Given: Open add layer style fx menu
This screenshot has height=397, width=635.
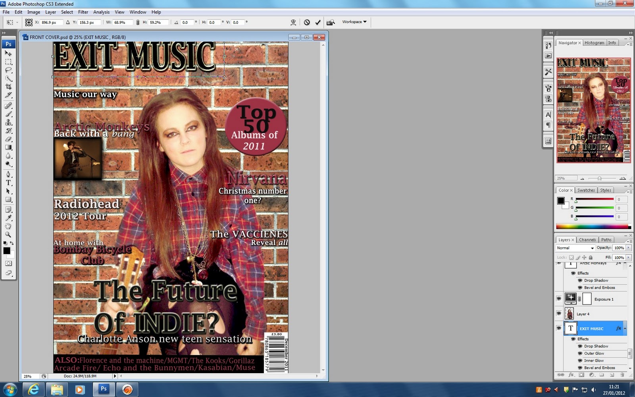Looking at the screenshot, I should [571, 374].
